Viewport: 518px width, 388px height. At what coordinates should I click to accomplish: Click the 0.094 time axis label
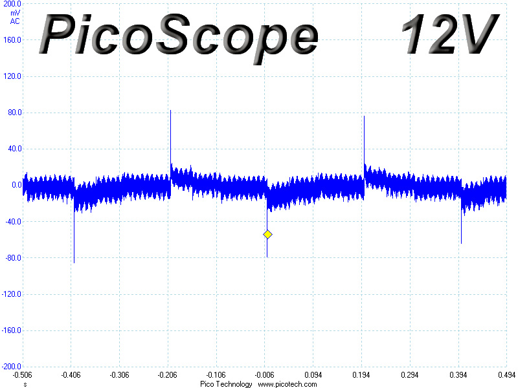[313, 375]
